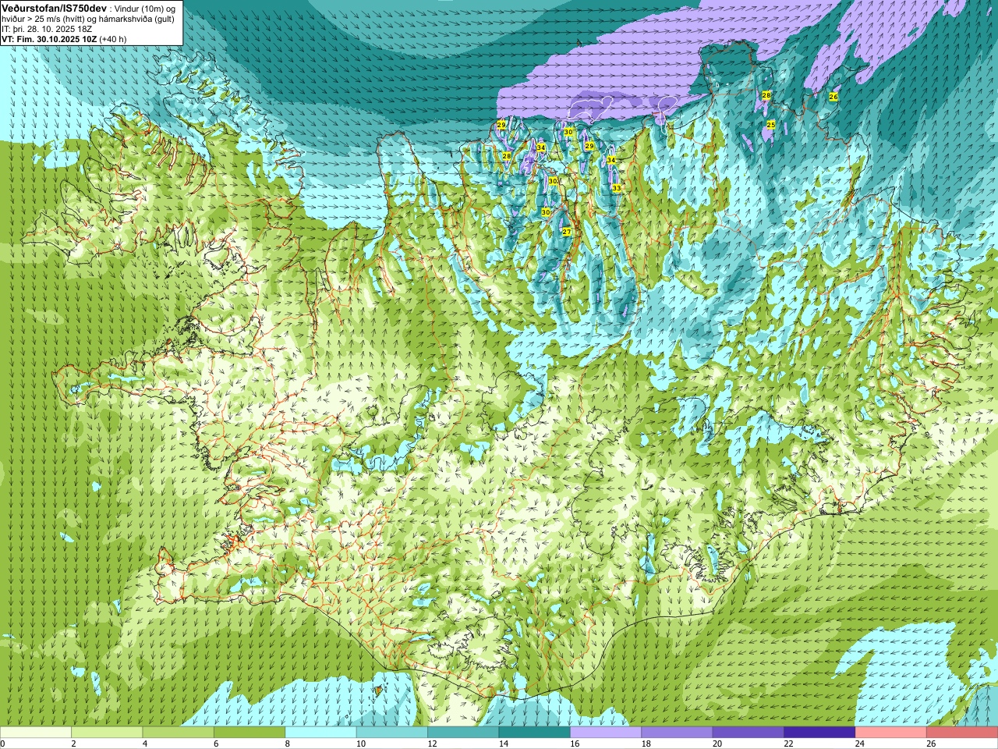Click the 'VT: Fim. 30.10.2025 10Z' valid time
Viewport: 998px width, 749px height.
49,39
